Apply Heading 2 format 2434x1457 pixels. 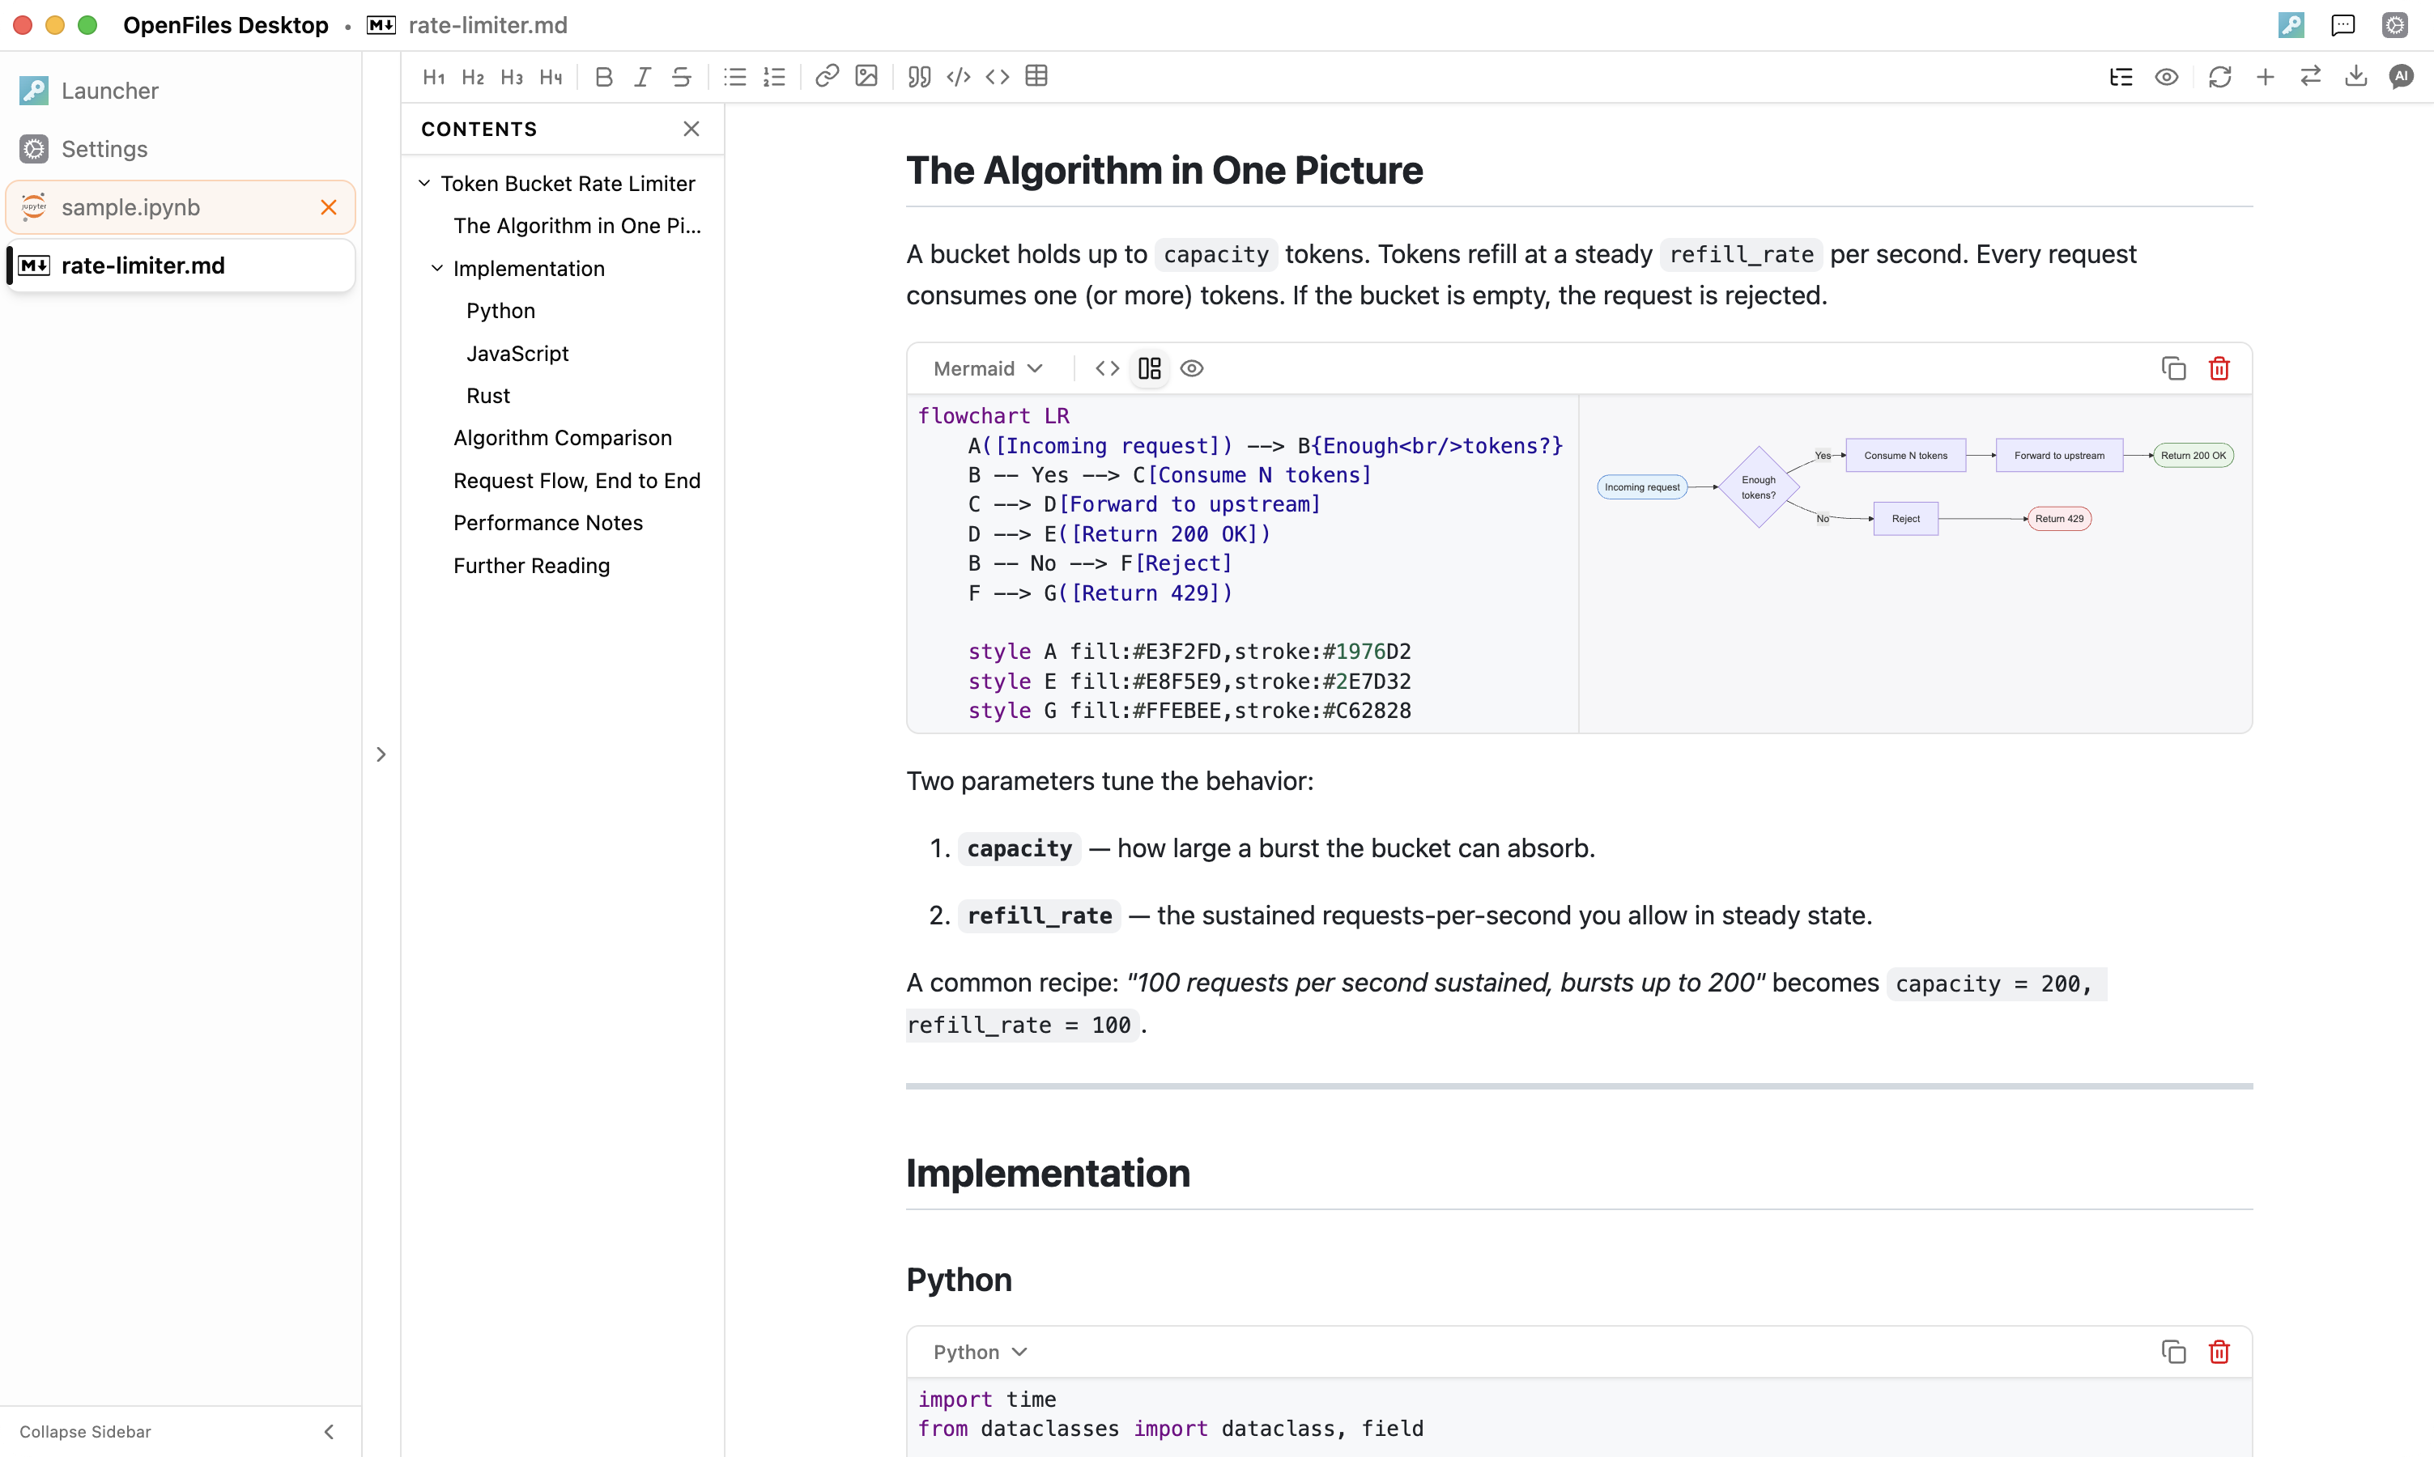click(x=473, y=77)
